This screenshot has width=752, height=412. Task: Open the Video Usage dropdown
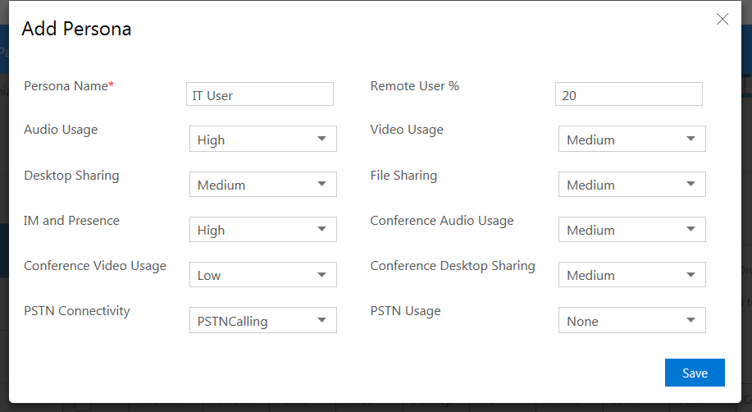631,140
